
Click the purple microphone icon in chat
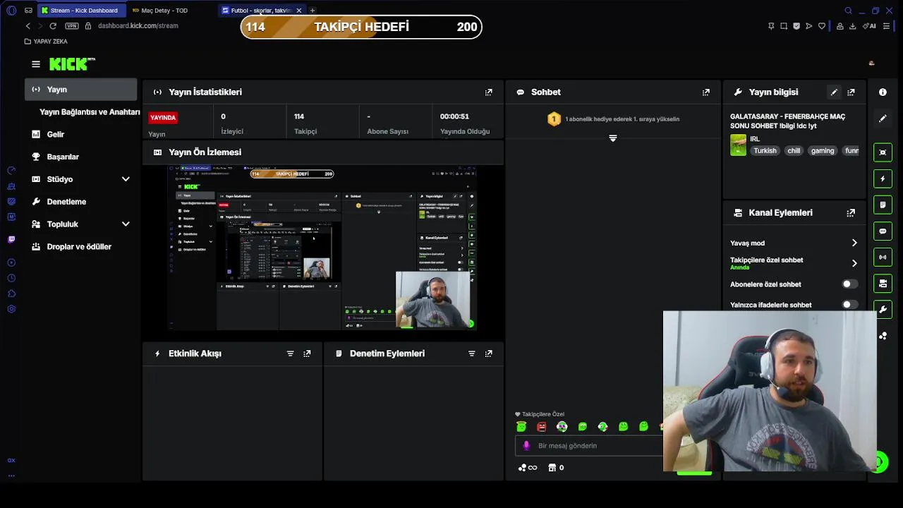click(x=526, y=446)
